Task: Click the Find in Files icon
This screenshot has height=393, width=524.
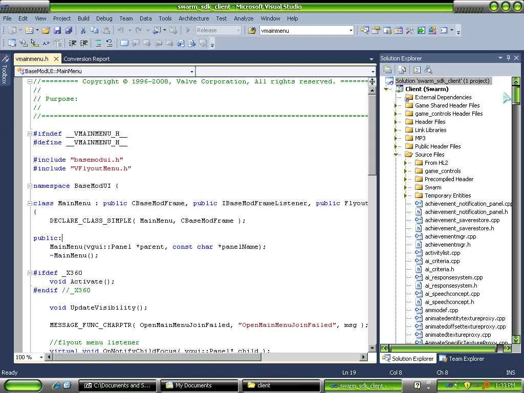Action: coord(252,30)
